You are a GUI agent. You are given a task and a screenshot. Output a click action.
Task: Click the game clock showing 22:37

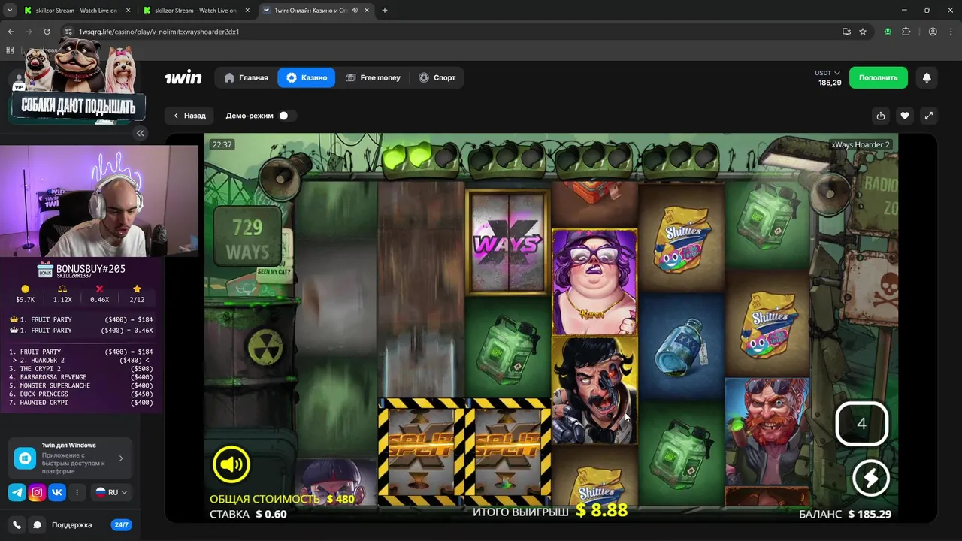222,144
